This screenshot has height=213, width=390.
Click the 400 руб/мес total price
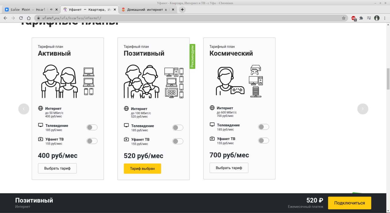tap(58, 156)
